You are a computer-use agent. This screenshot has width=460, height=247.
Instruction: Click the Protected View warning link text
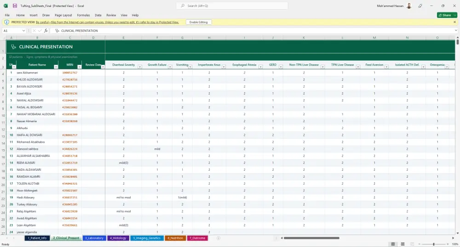(x=107, y=22)
